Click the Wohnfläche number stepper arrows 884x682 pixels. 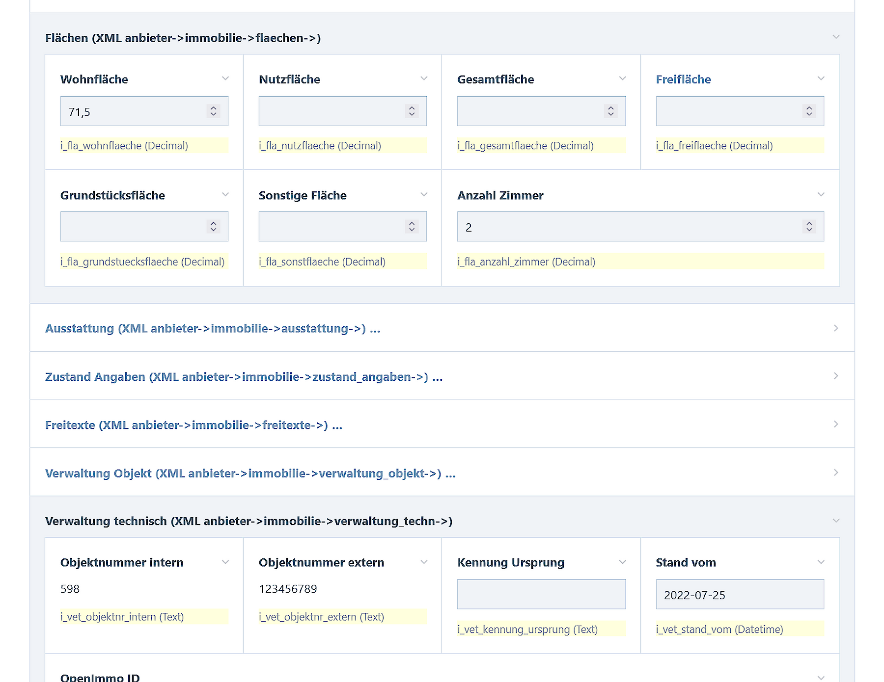pyautogui.click(x=213, y=111)
